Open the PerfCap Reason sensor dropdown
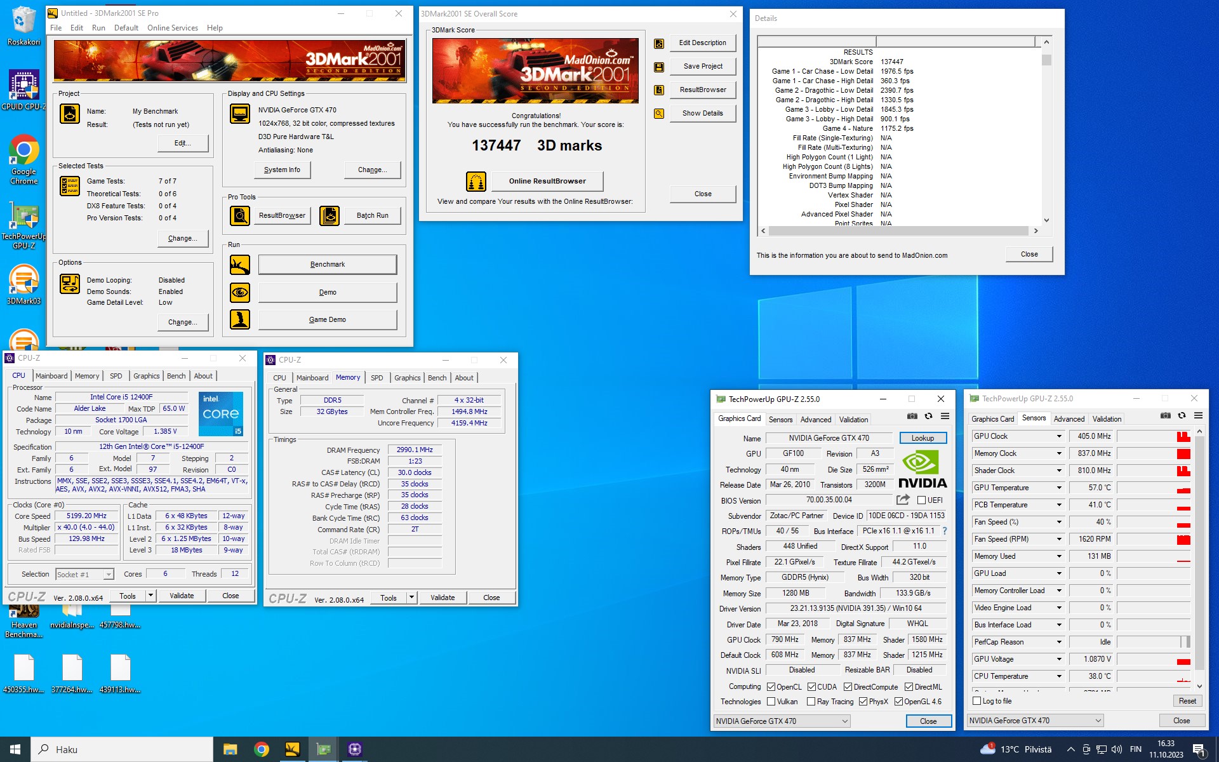Screen dimensions: 1219x762 [x=1059, y=642]
